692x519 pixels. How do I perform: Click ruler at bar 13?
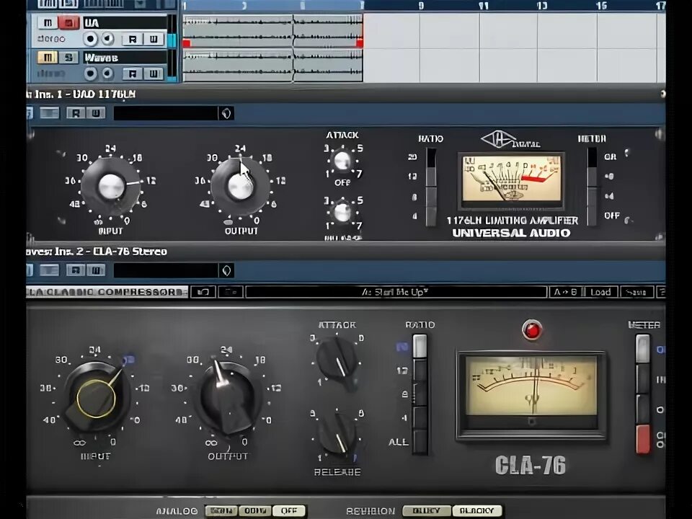click(x=541, y=6)
